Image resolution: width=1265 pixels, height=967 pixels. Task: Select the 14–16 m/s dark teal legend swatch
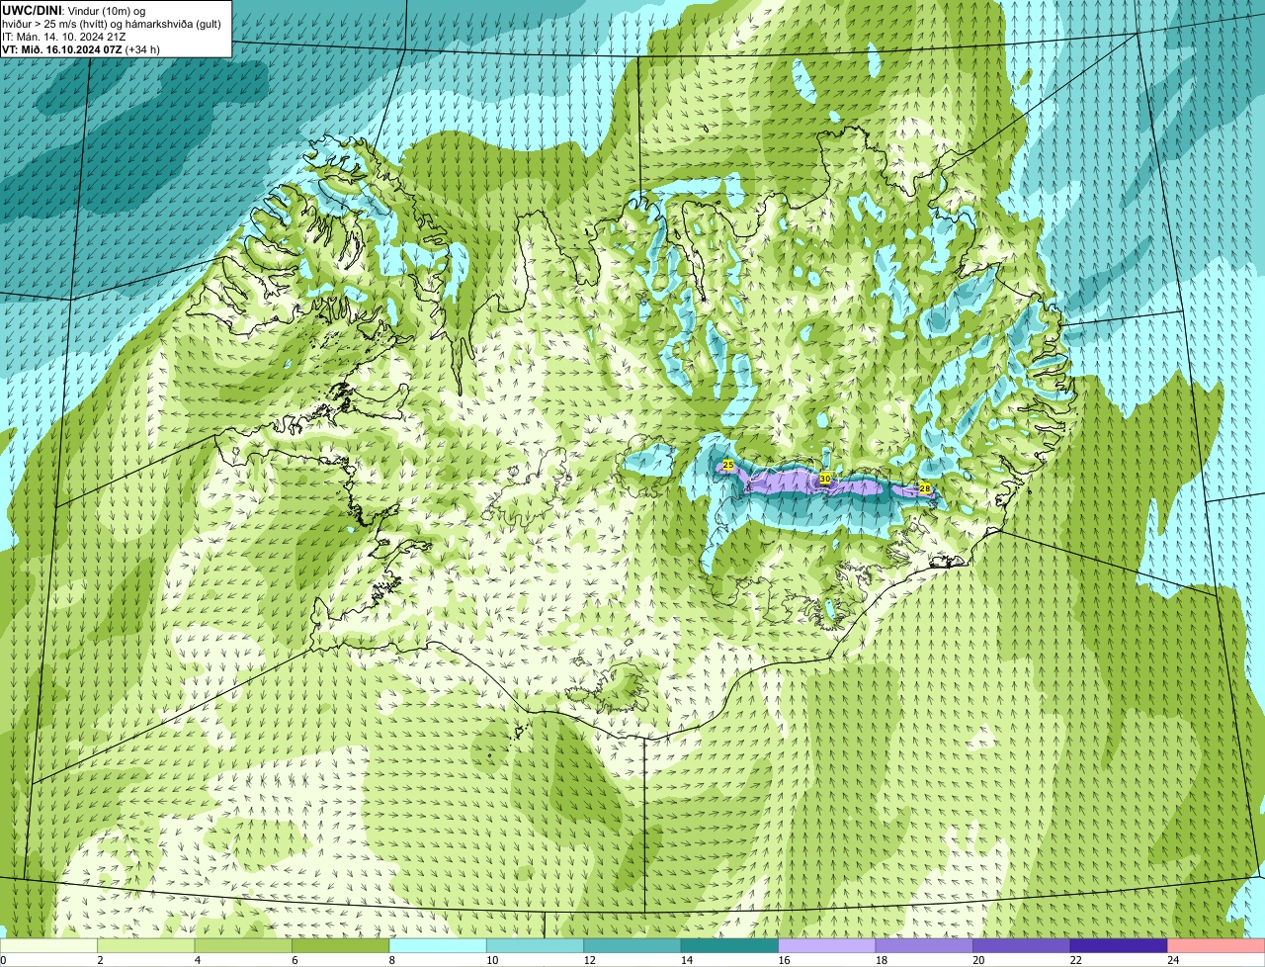pos(730,946)
